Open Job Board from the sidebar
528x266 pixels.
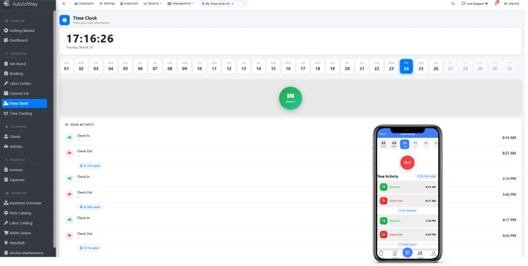pyautogui.click(x=18, y=64)
